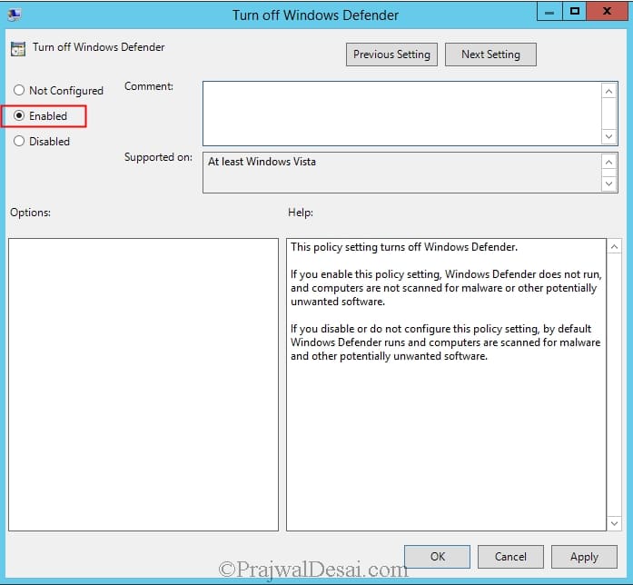Maximize the Turn off Windows Defender window

[x=575, y=12]
